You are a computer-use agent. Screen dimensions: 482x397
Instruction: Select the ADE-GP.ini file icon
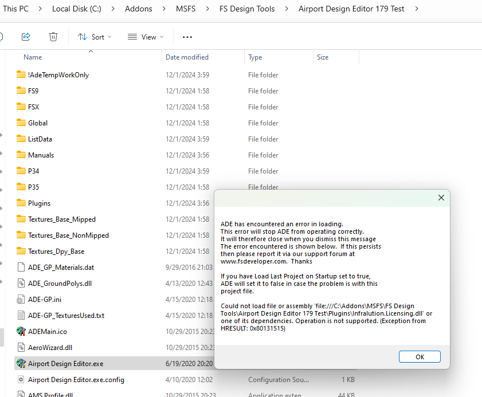[x=21, y=299]
